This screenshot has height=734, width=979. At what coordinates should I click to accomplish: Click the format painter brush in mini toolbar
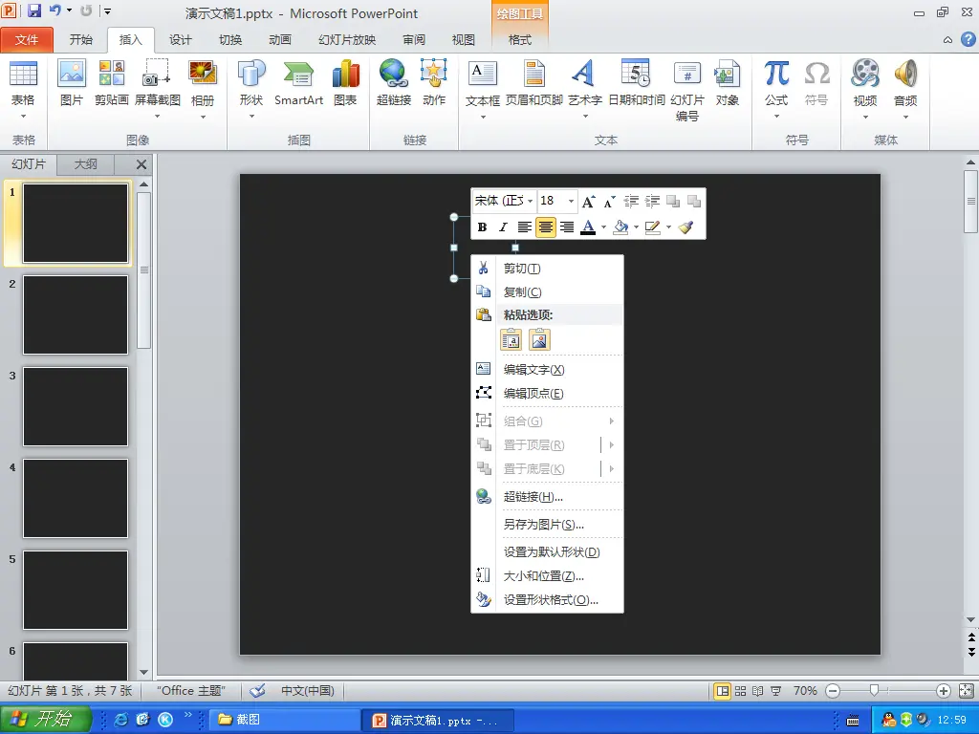click(x=685, y=227)
